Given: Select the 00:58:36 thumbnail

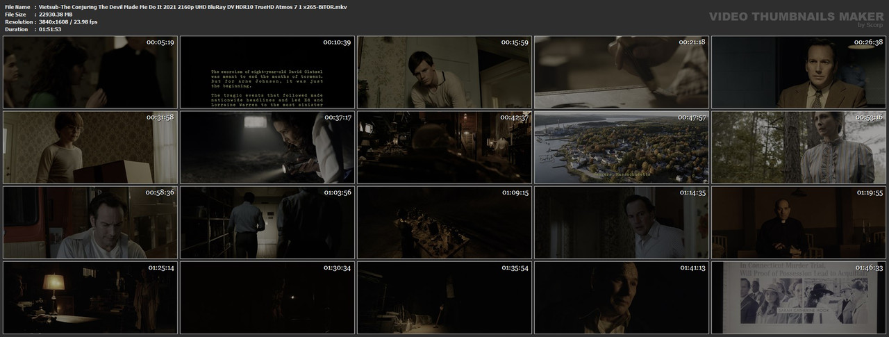Looking at the screenshot, I should coord(90,222).
